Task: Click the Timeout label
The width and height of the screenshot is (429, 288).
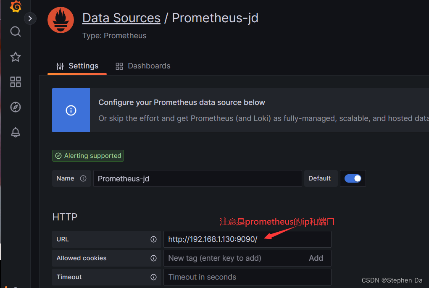Action: click(69, 277)
